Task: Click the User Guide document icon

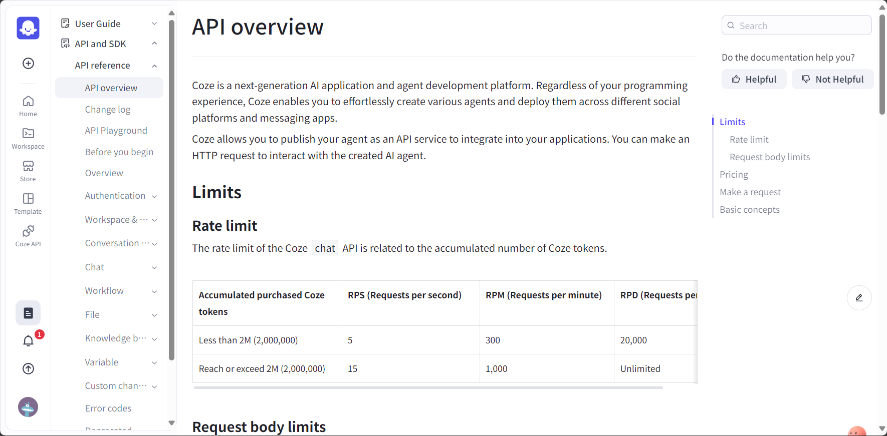Action: click(x=65, y=24)
